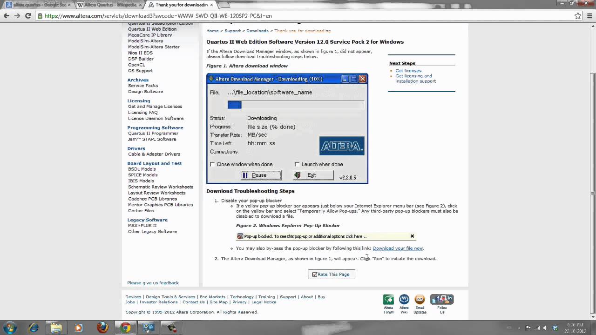The image size is (596, 335).
Task: Open Design Tools & Services footer link
Action: (170, 297)
